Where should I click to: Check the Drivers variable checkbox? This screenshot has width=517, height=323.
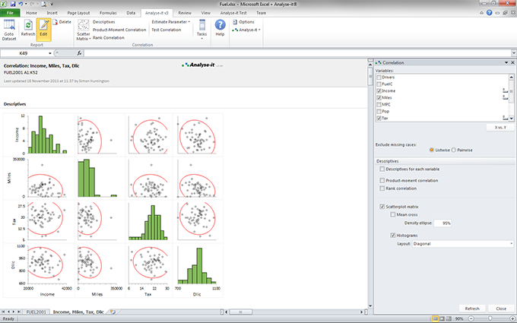(379, 77)
